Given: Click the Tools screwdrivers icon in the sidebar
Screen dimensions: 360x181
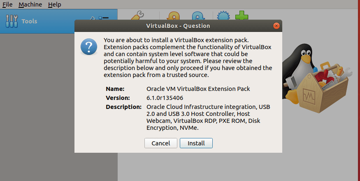Looking at the screenshot, I should coord(12,21).
